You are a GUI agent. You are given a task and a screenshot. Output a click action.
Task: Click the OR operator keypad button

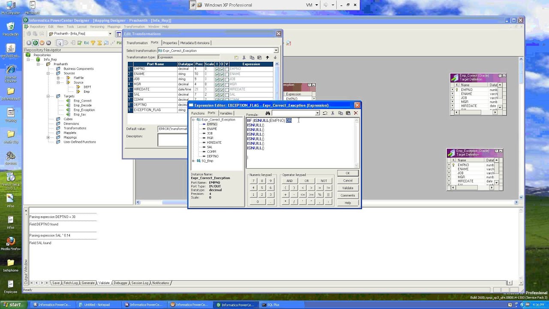pyautogui.click(x=307, y=181)
